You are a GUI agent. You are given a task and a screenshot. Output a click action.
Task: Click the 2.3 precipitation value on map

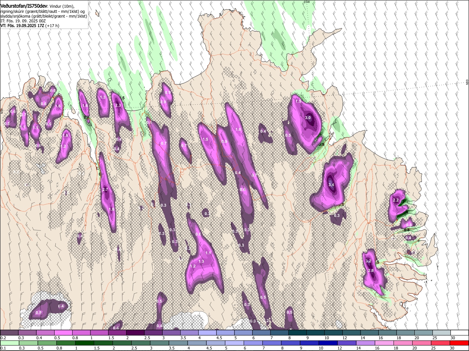[x=118, y=105]
